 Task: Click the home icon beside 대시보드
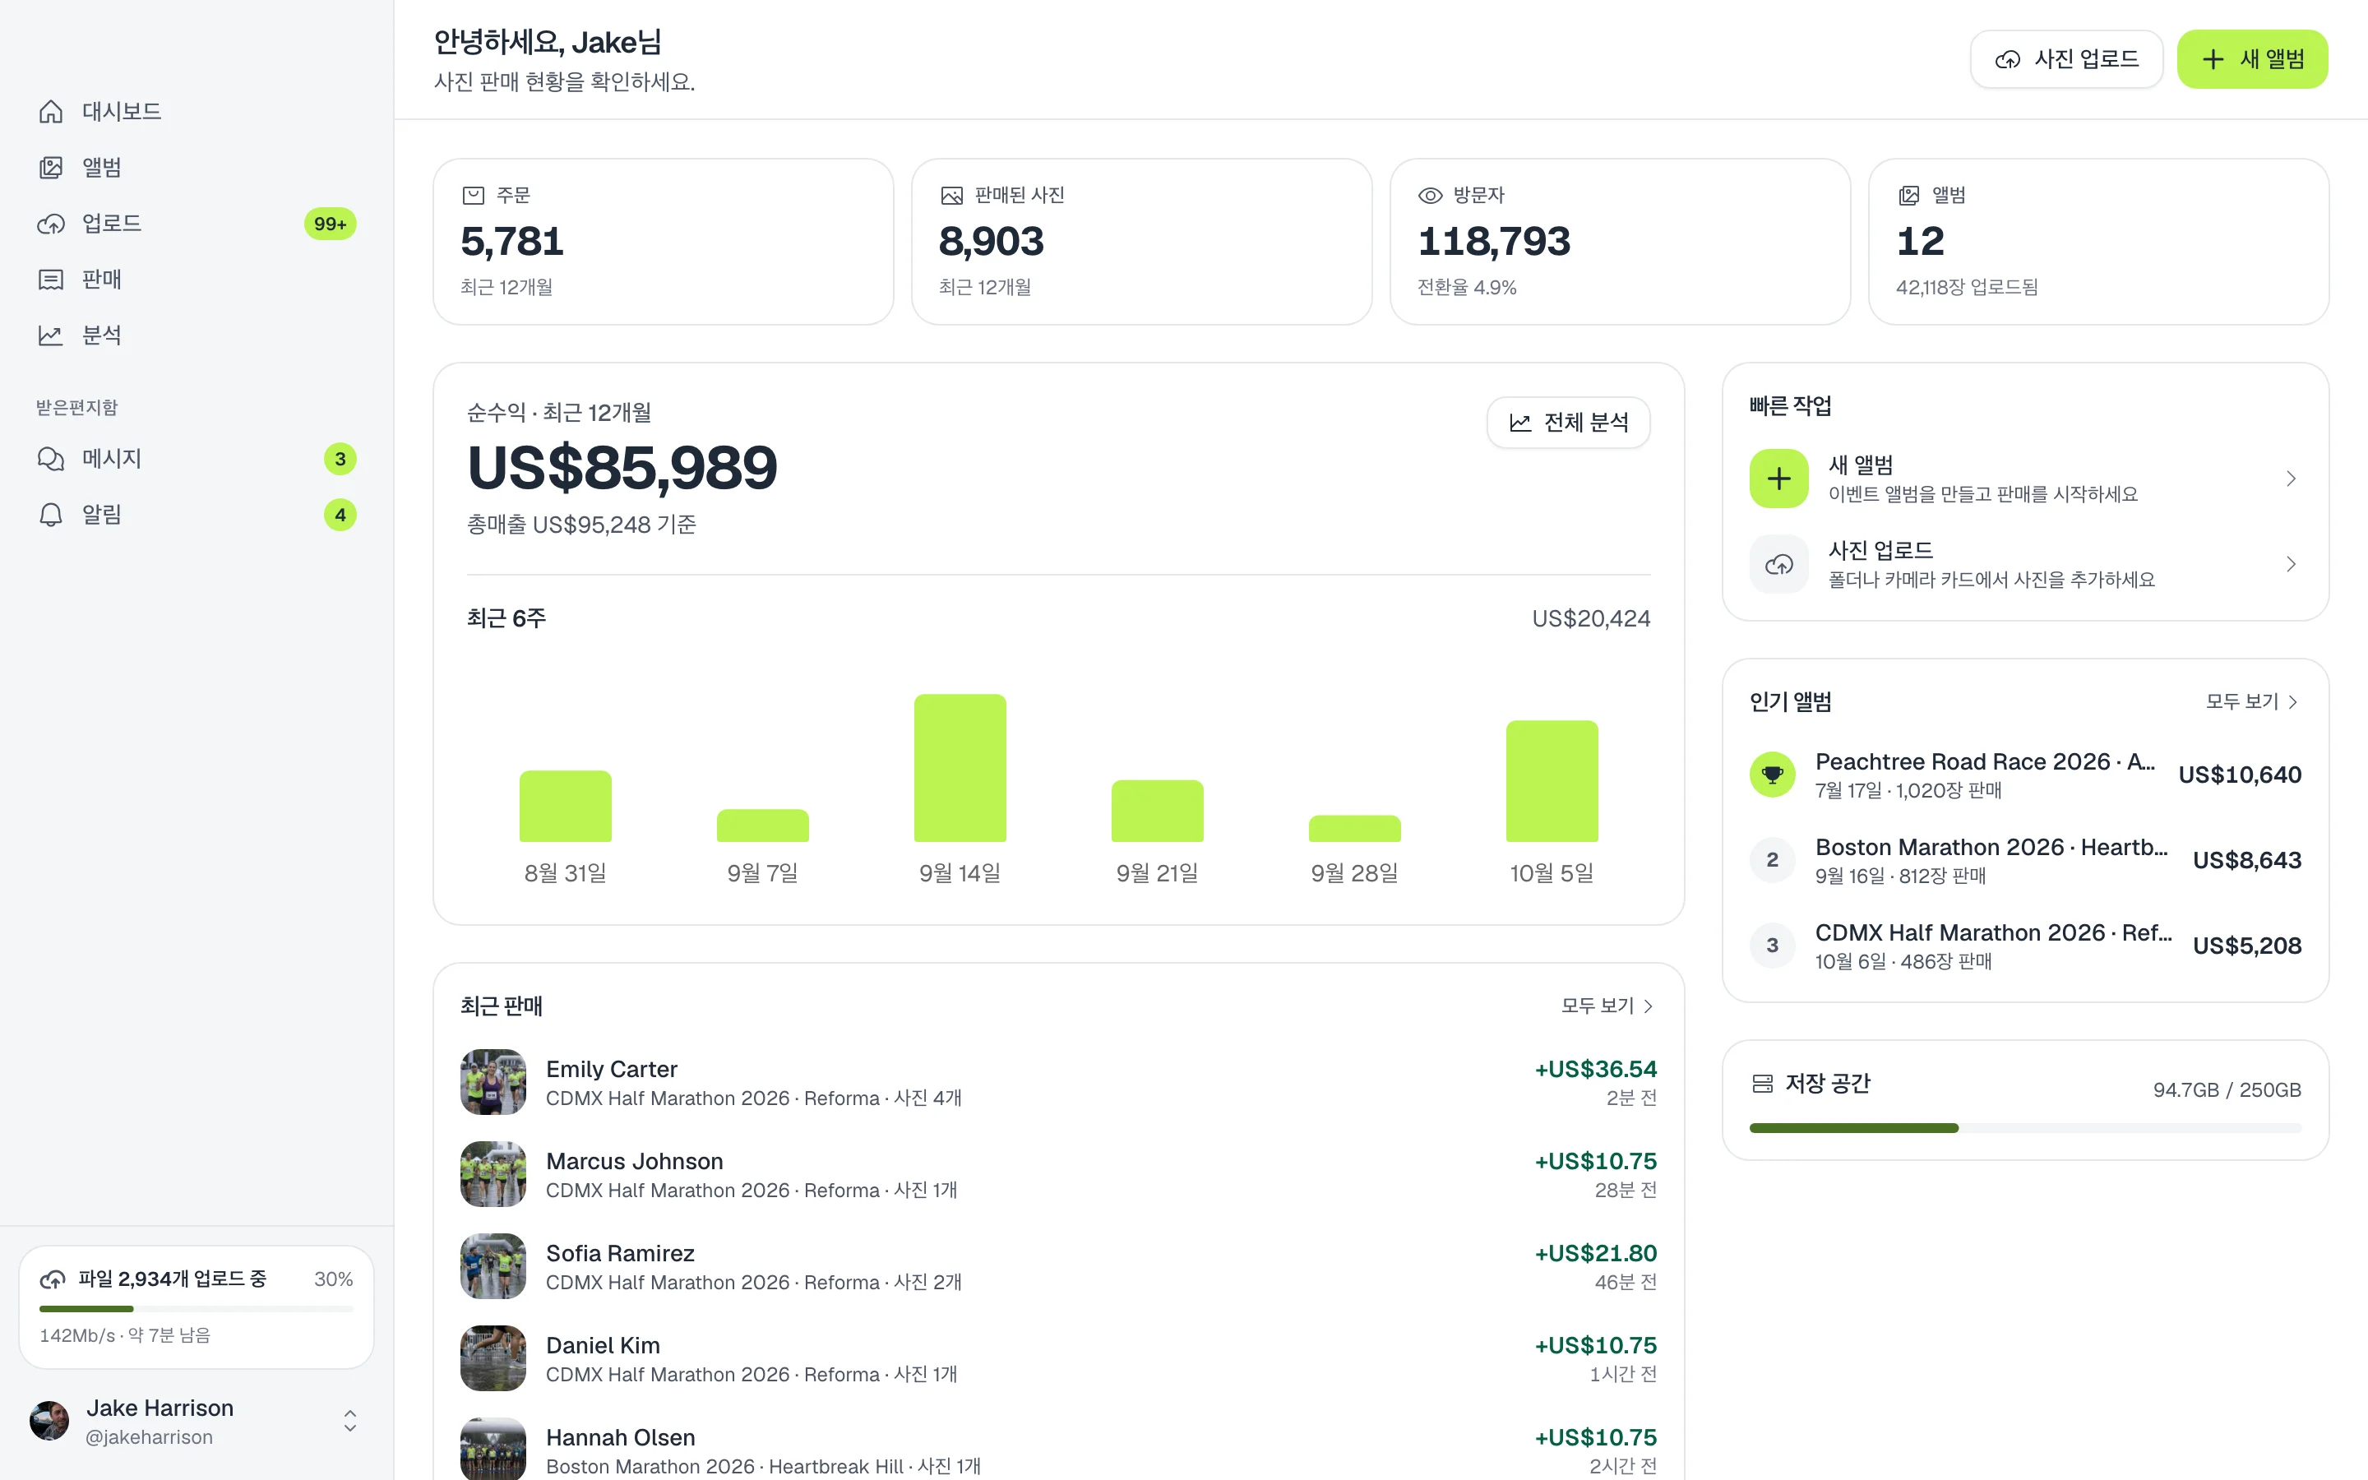click(51, 112)
